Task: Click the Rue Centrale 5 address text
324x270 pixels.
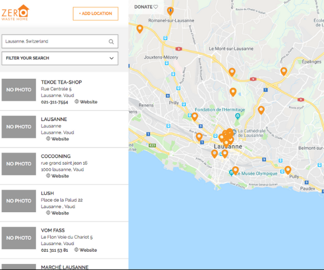Action: coord(56,89)
